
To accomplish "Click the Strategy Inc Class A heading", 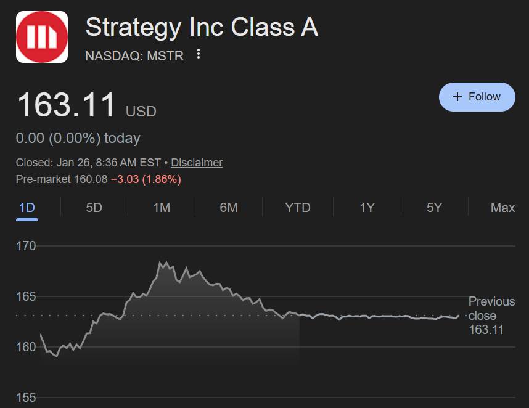I will pos(202,28).
